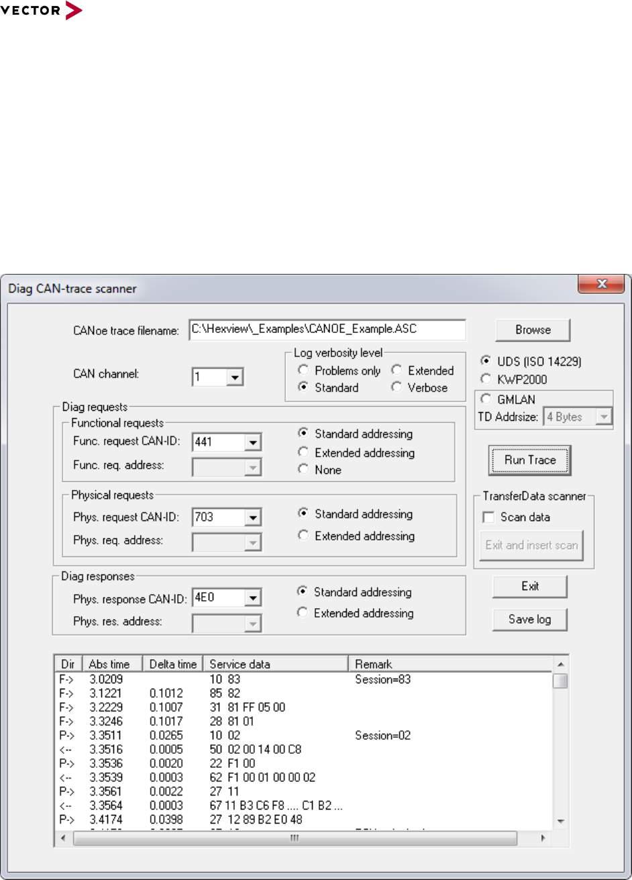
Task: Click the log's vertical scrollbar down arrow
Action: click(560, 822)
